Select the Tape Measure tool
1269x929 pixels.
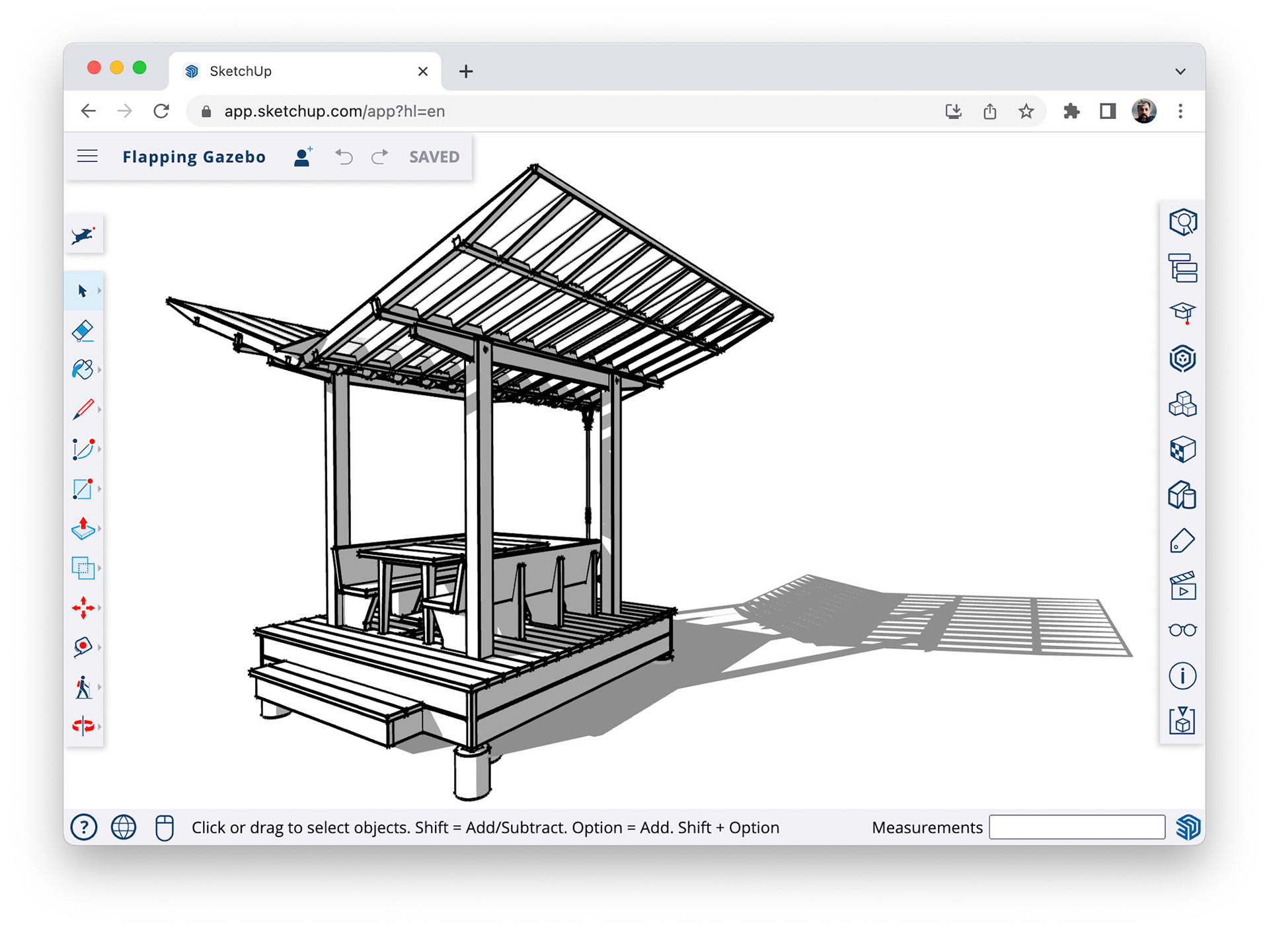click(83, 647)
